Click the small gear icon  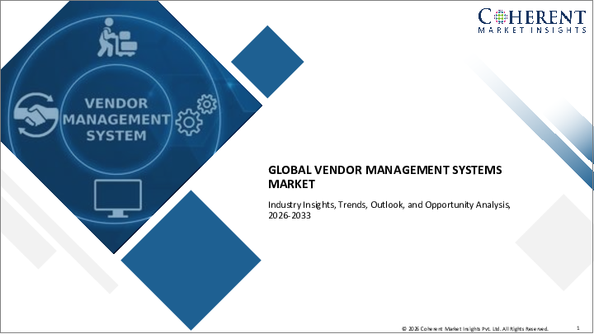click(206, 104)
